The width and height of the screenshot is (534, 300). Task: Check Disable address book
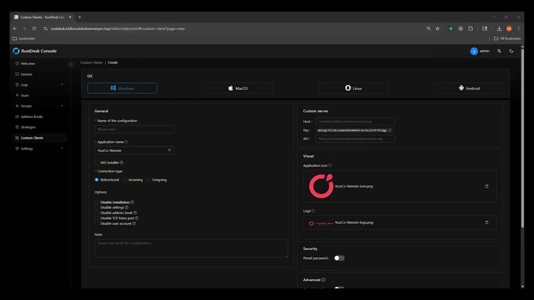pos(97,213)
